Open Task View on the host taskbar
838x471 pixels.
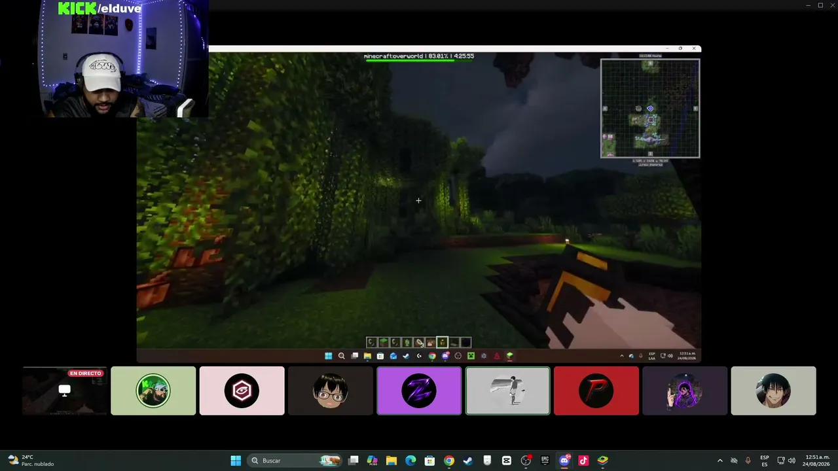[x=354, y=461]
